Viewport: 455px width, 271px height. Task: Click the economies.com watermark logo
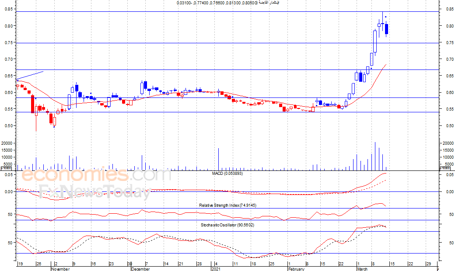(96, 176)
